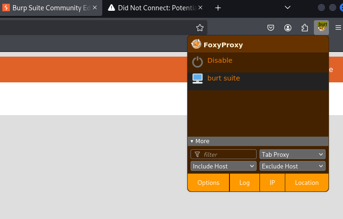Click the FoxyProxy extension toolbar icon
This screenshot has width=343, height=219.
pos(321,28)
